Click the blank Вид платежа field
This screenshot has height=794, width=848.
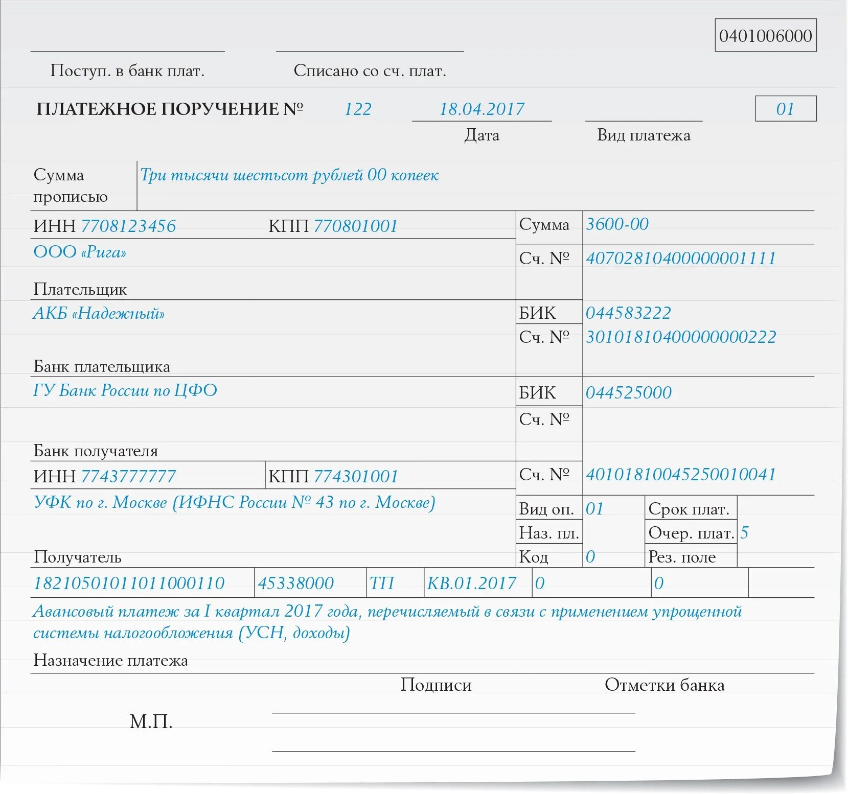click(643, 109)
